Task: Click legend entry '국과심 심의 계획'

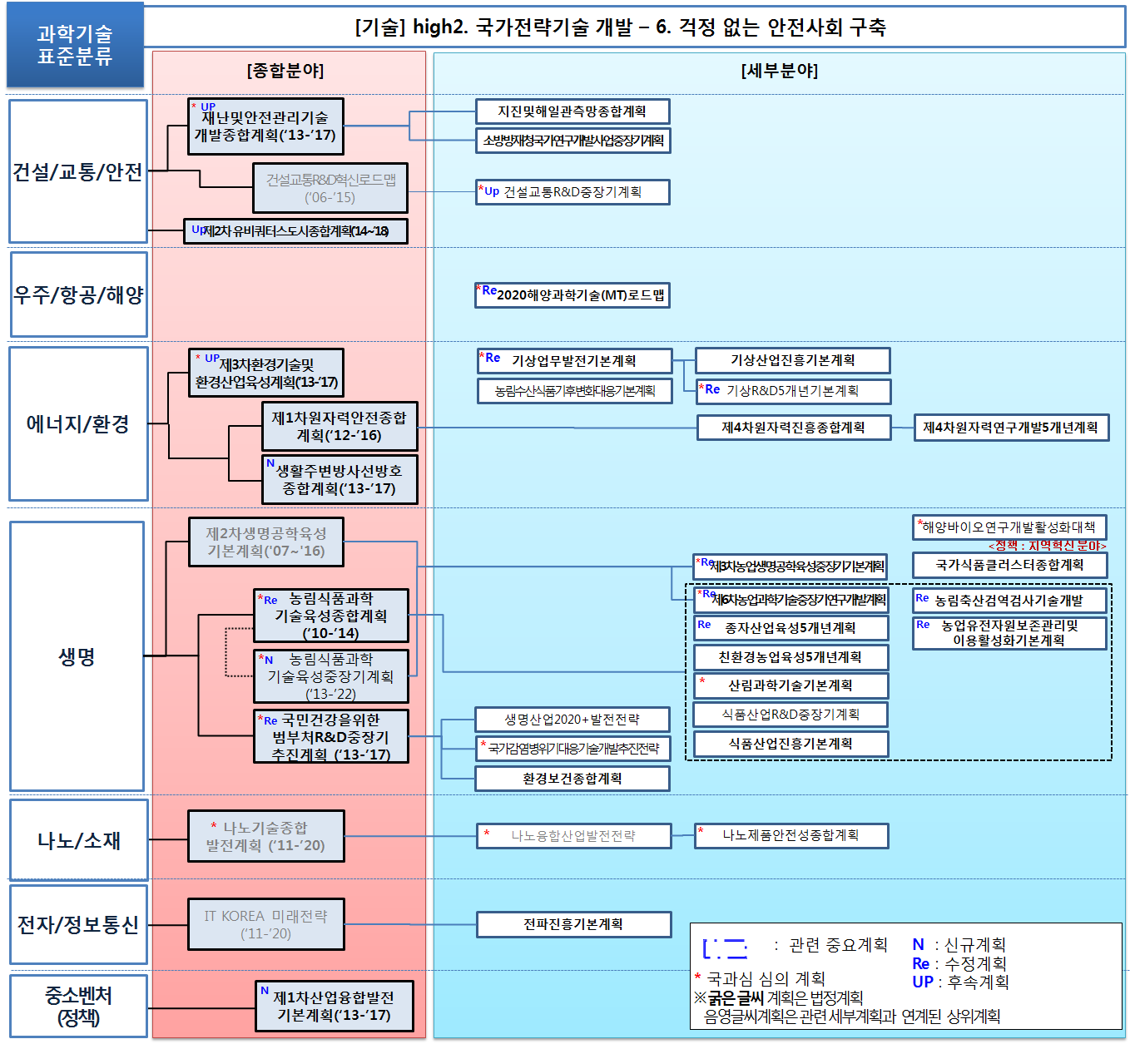Action: click(760, 978)
